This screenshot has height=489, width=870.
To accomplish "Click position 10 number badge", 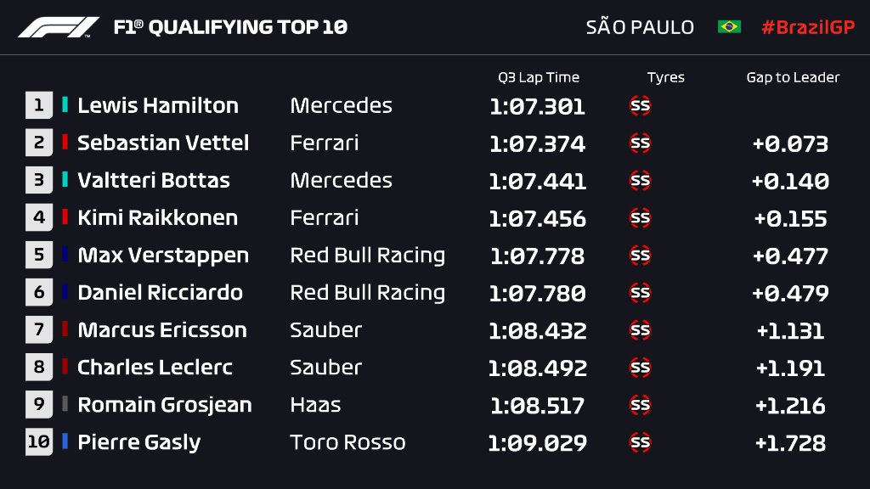I will coord(39,441).
